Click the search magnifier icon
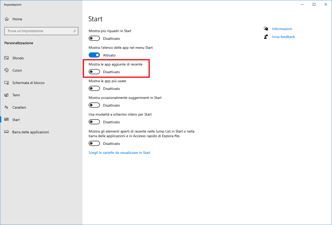 point(75,31)
